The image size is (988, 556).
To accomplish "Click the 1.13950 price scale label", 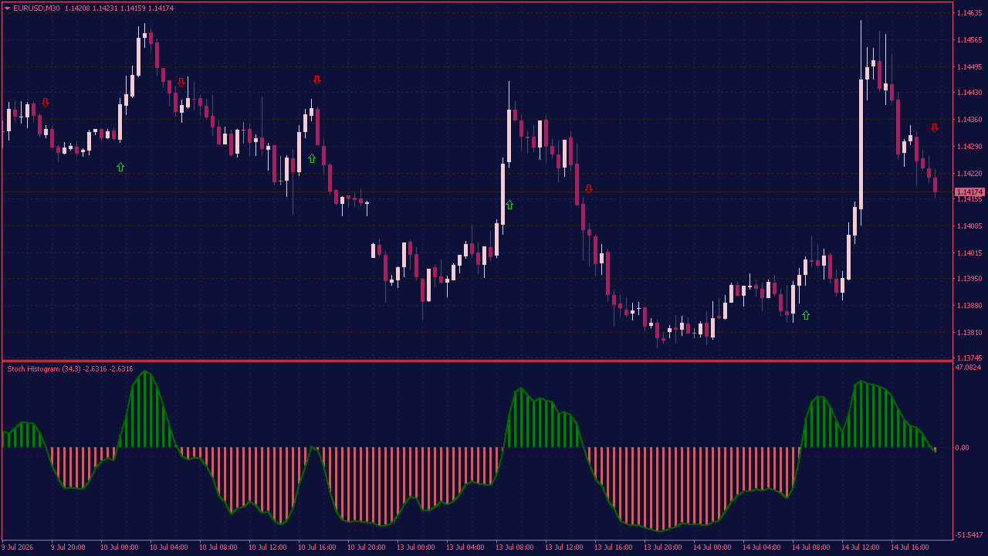I will 969,279.
